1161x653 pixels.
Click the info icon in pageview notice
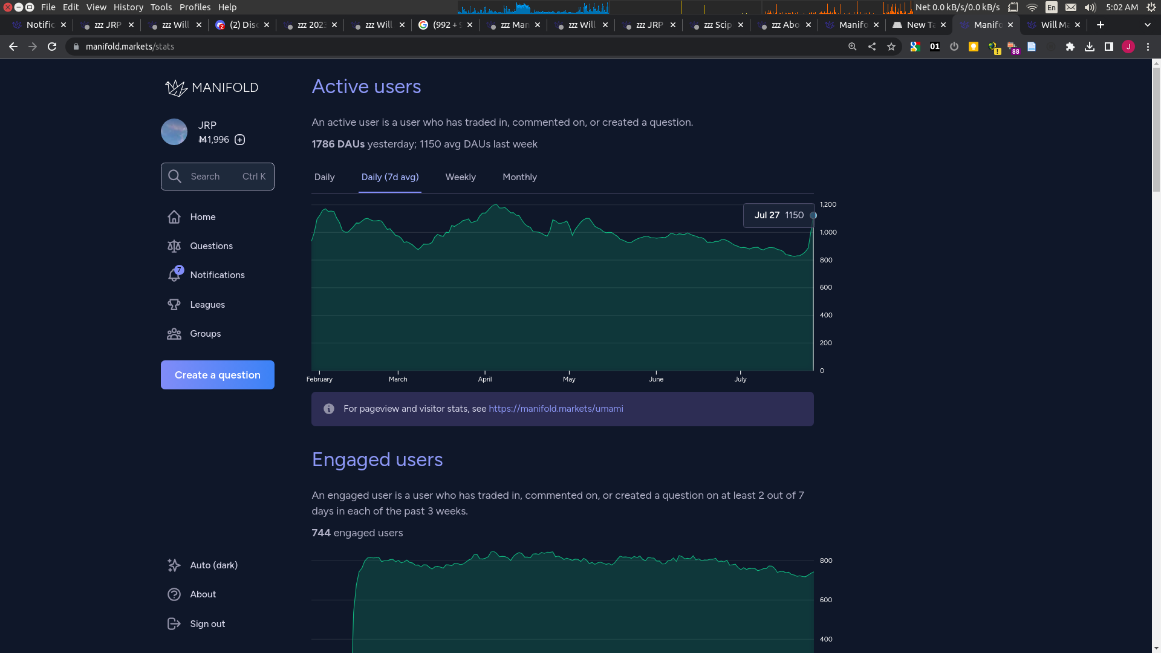(329, 409)
